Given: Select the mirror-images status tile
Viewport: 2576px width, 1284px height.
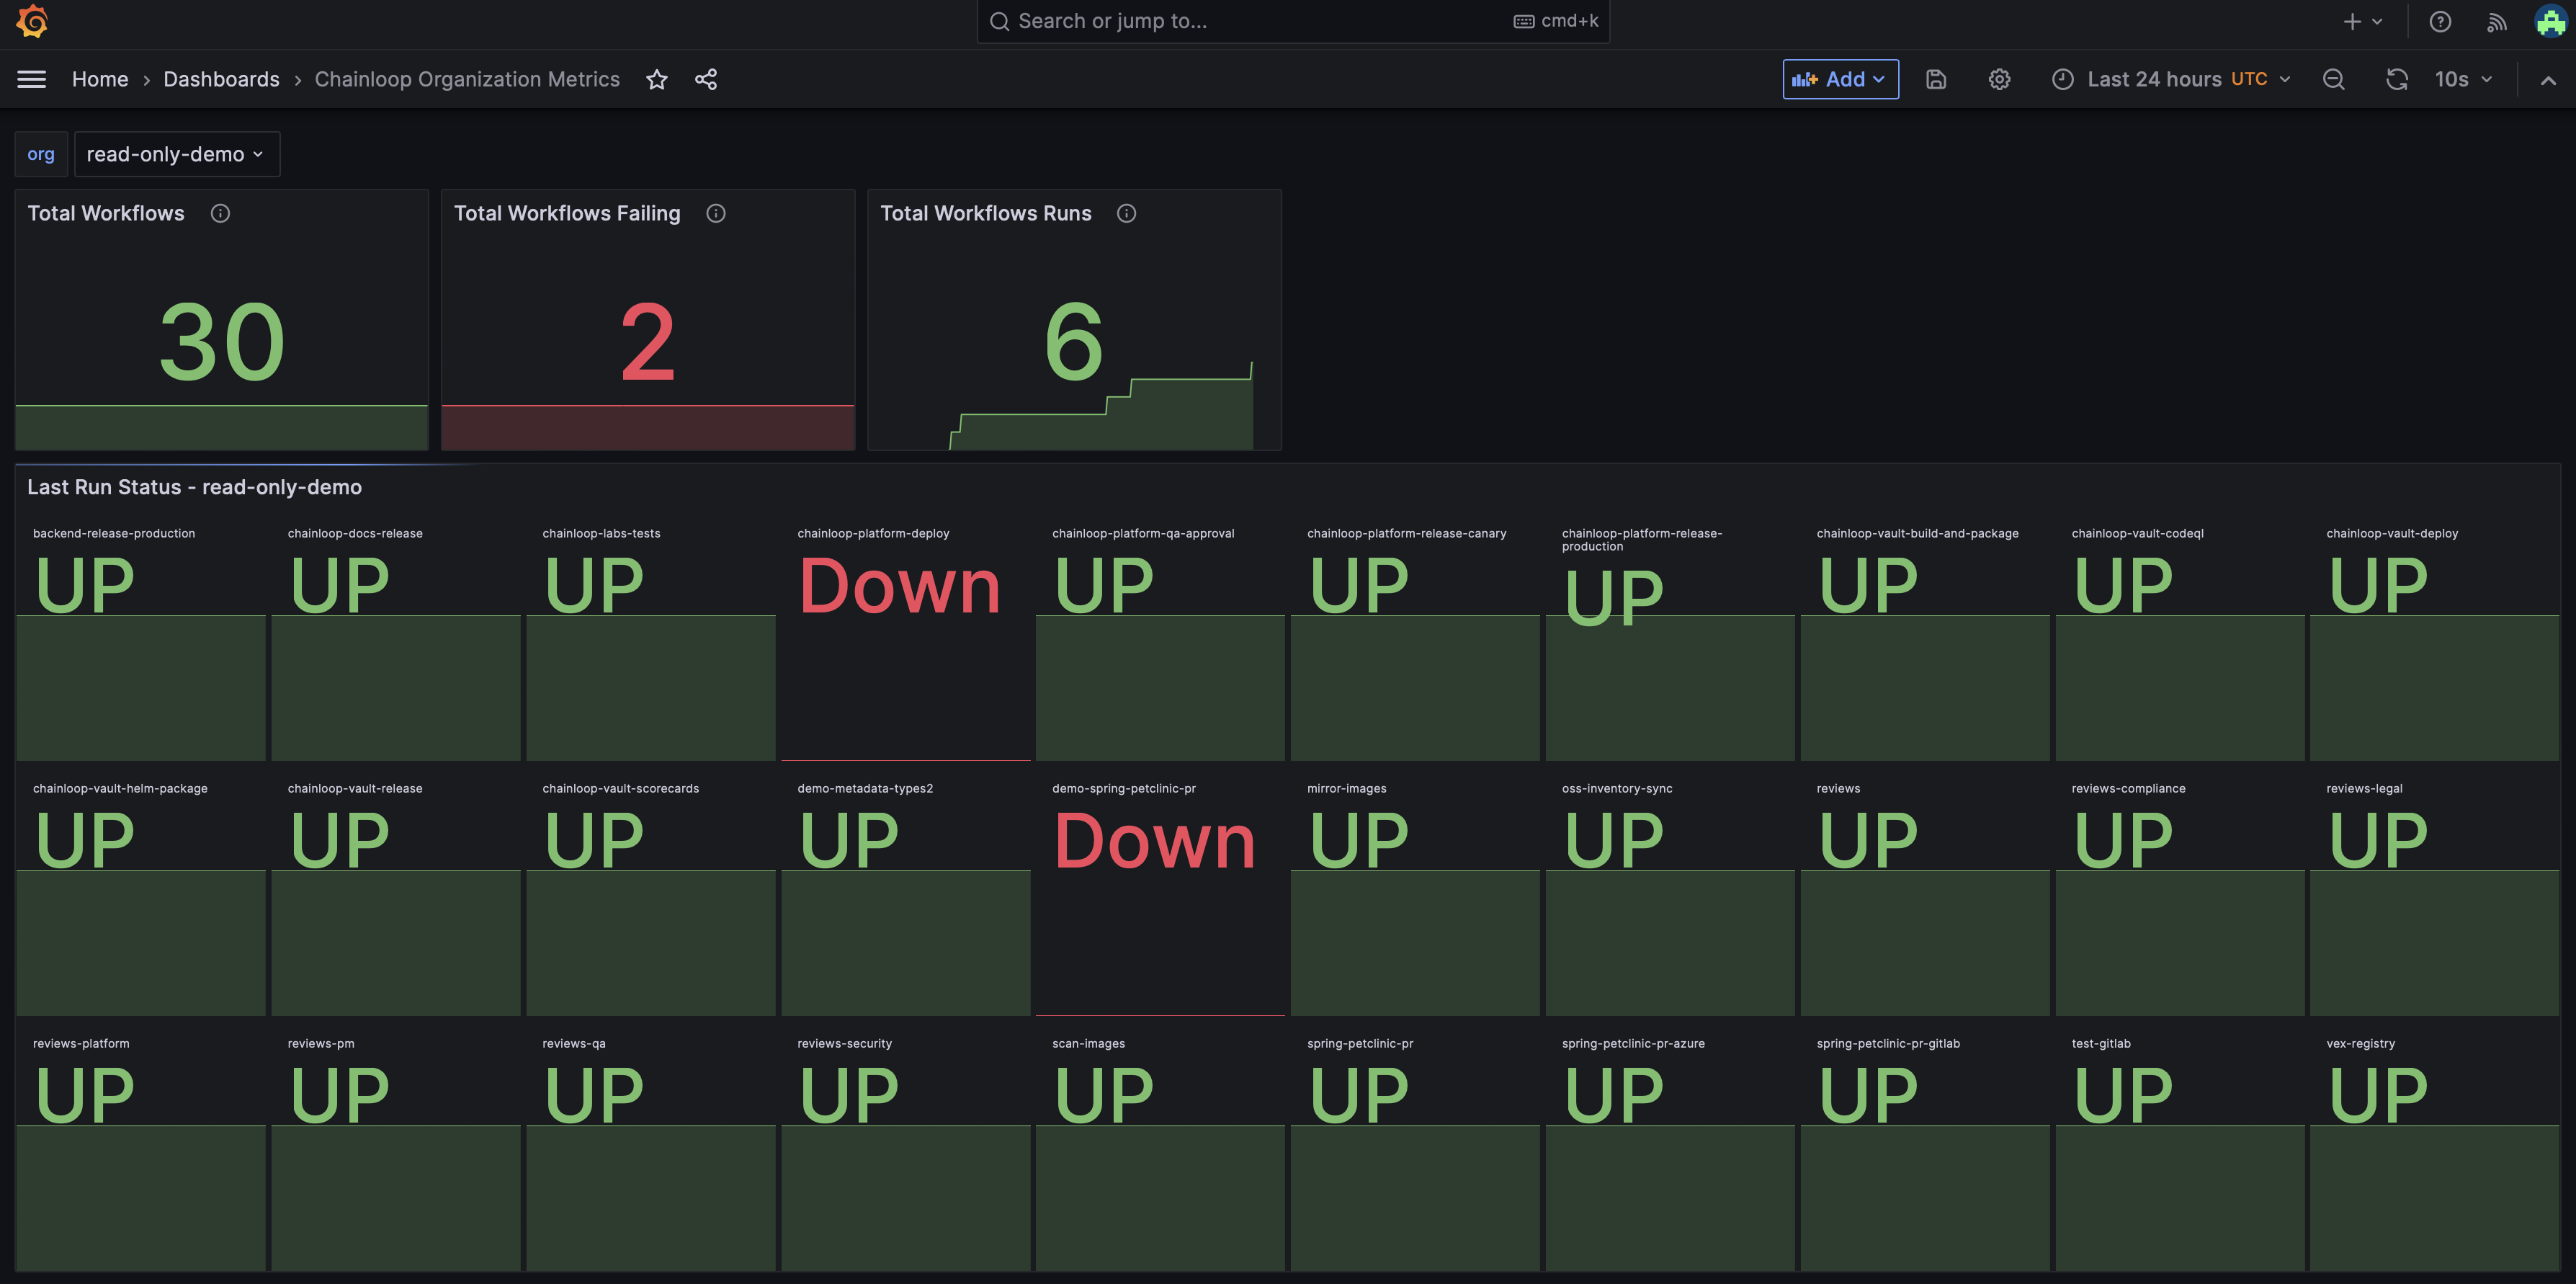Looking at the screenshot, I should [1415, 895].
